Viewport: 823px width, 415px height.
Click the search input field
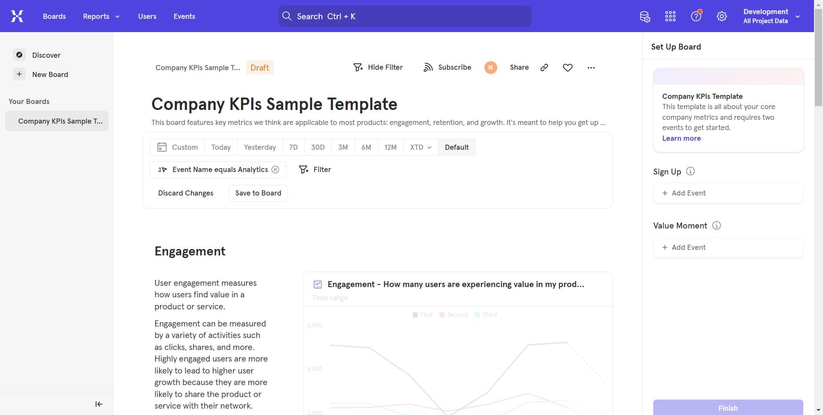(405, 16)
